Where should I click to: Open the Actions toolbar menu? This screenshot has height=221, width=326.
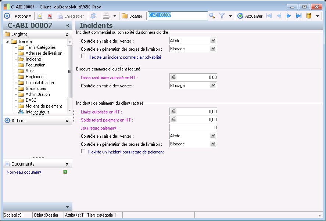tap(23, 16)
